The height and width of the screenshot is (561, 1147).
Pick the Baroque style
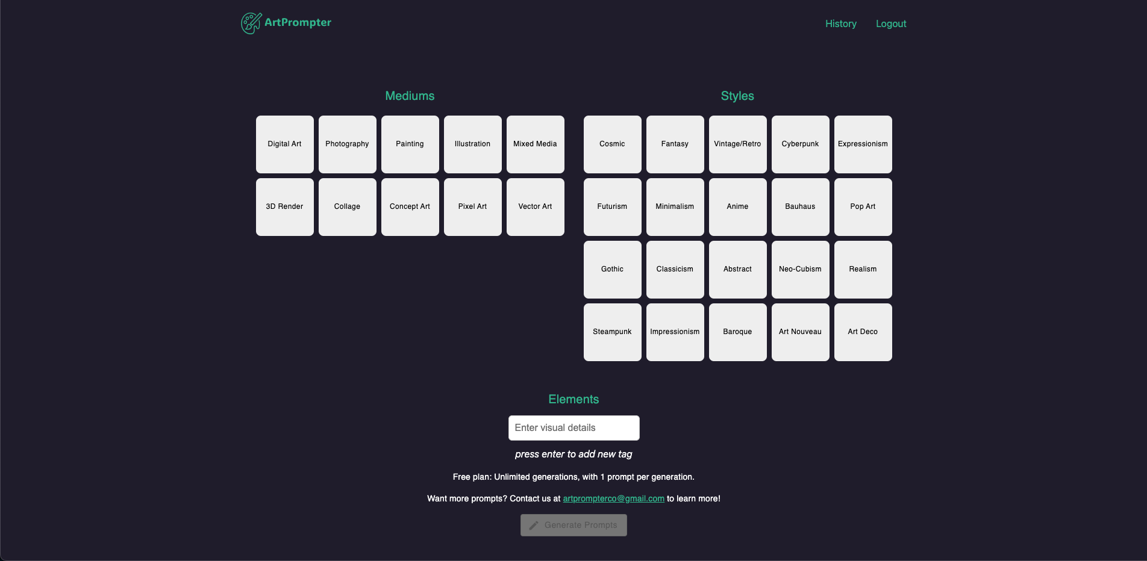coord(738,332)
